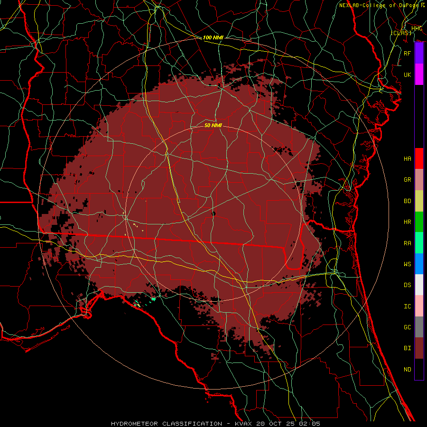Click the 'HYDROMETEOR CLASSIFICATION' title text
The image size is (427, 427).
click(167, 424)
